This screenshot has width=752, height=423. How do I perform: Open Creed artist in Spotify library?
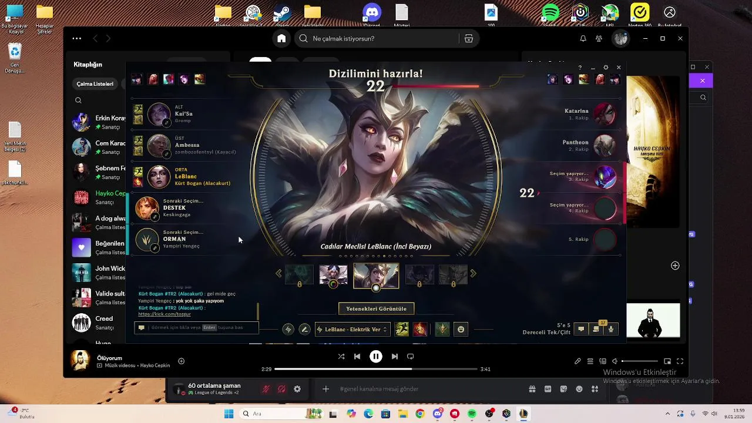click(x=99, y=323)
